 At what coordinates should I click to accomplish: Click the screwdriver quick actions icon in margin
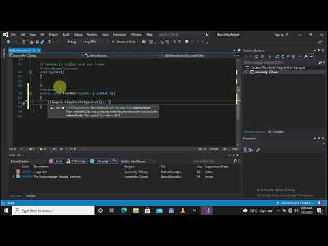click(x=25, y=102)
